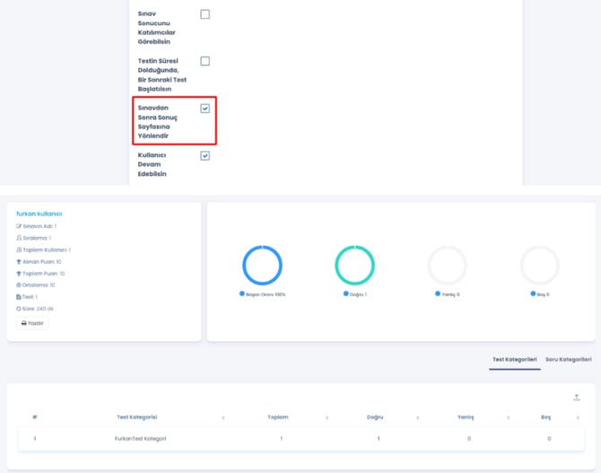601x473 pixels.
Task: Click the Toplam Kullanıcı group icon
Action: [19, 250]
